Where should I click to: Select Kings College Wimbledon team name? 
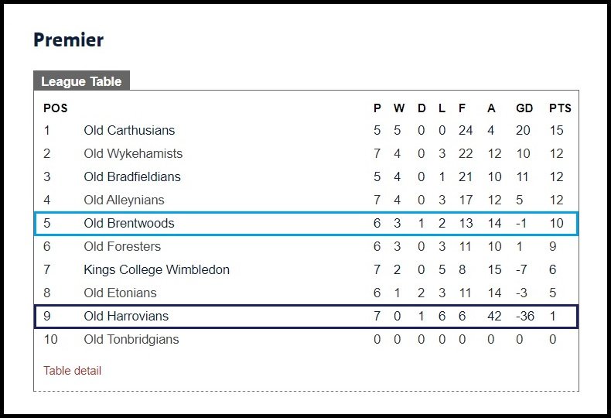157,270
